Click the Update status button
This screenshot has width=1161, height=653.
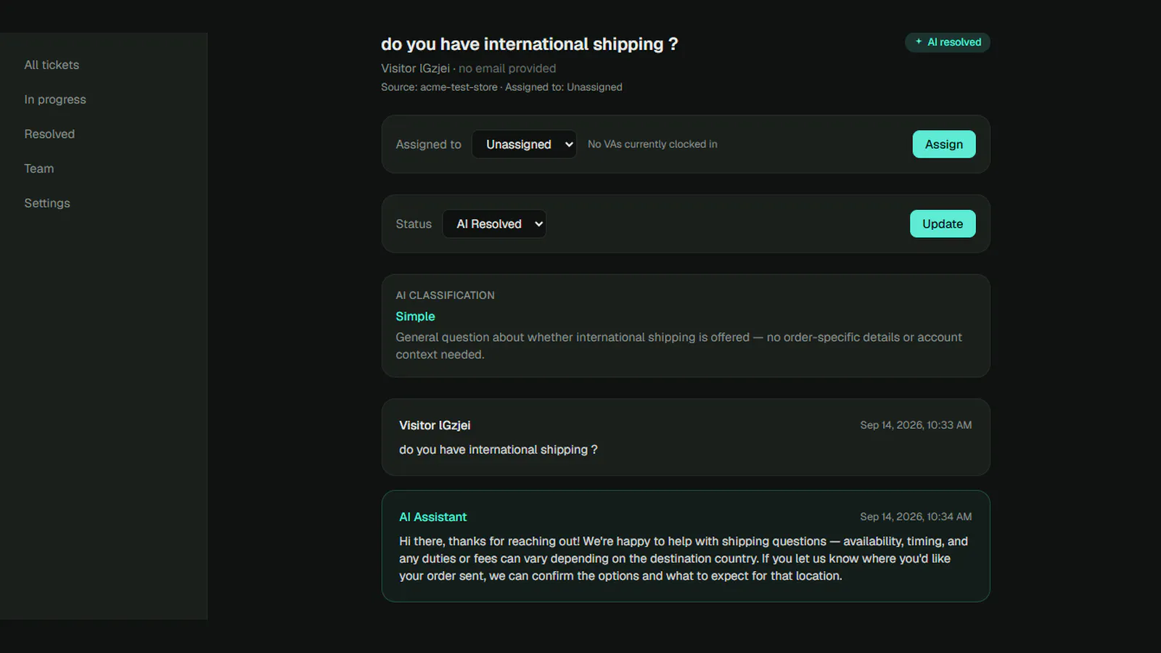coord(943,224)
